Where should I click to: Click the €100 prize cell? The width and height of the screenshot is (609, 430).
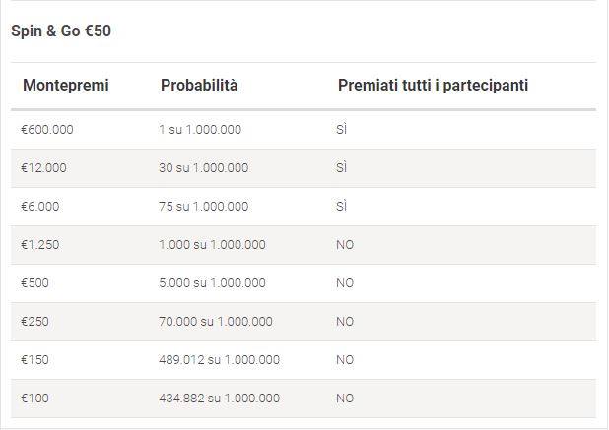[34, 399]
